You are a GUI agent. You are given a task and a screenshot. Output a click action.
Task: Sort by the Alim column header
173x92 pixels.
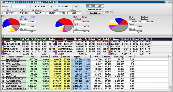click(x=32, y=57)
